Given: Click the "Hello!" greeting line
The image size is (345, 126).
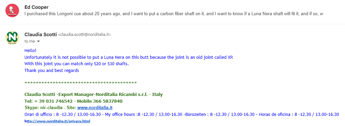Looking at the screenshot, I should 30,51.
